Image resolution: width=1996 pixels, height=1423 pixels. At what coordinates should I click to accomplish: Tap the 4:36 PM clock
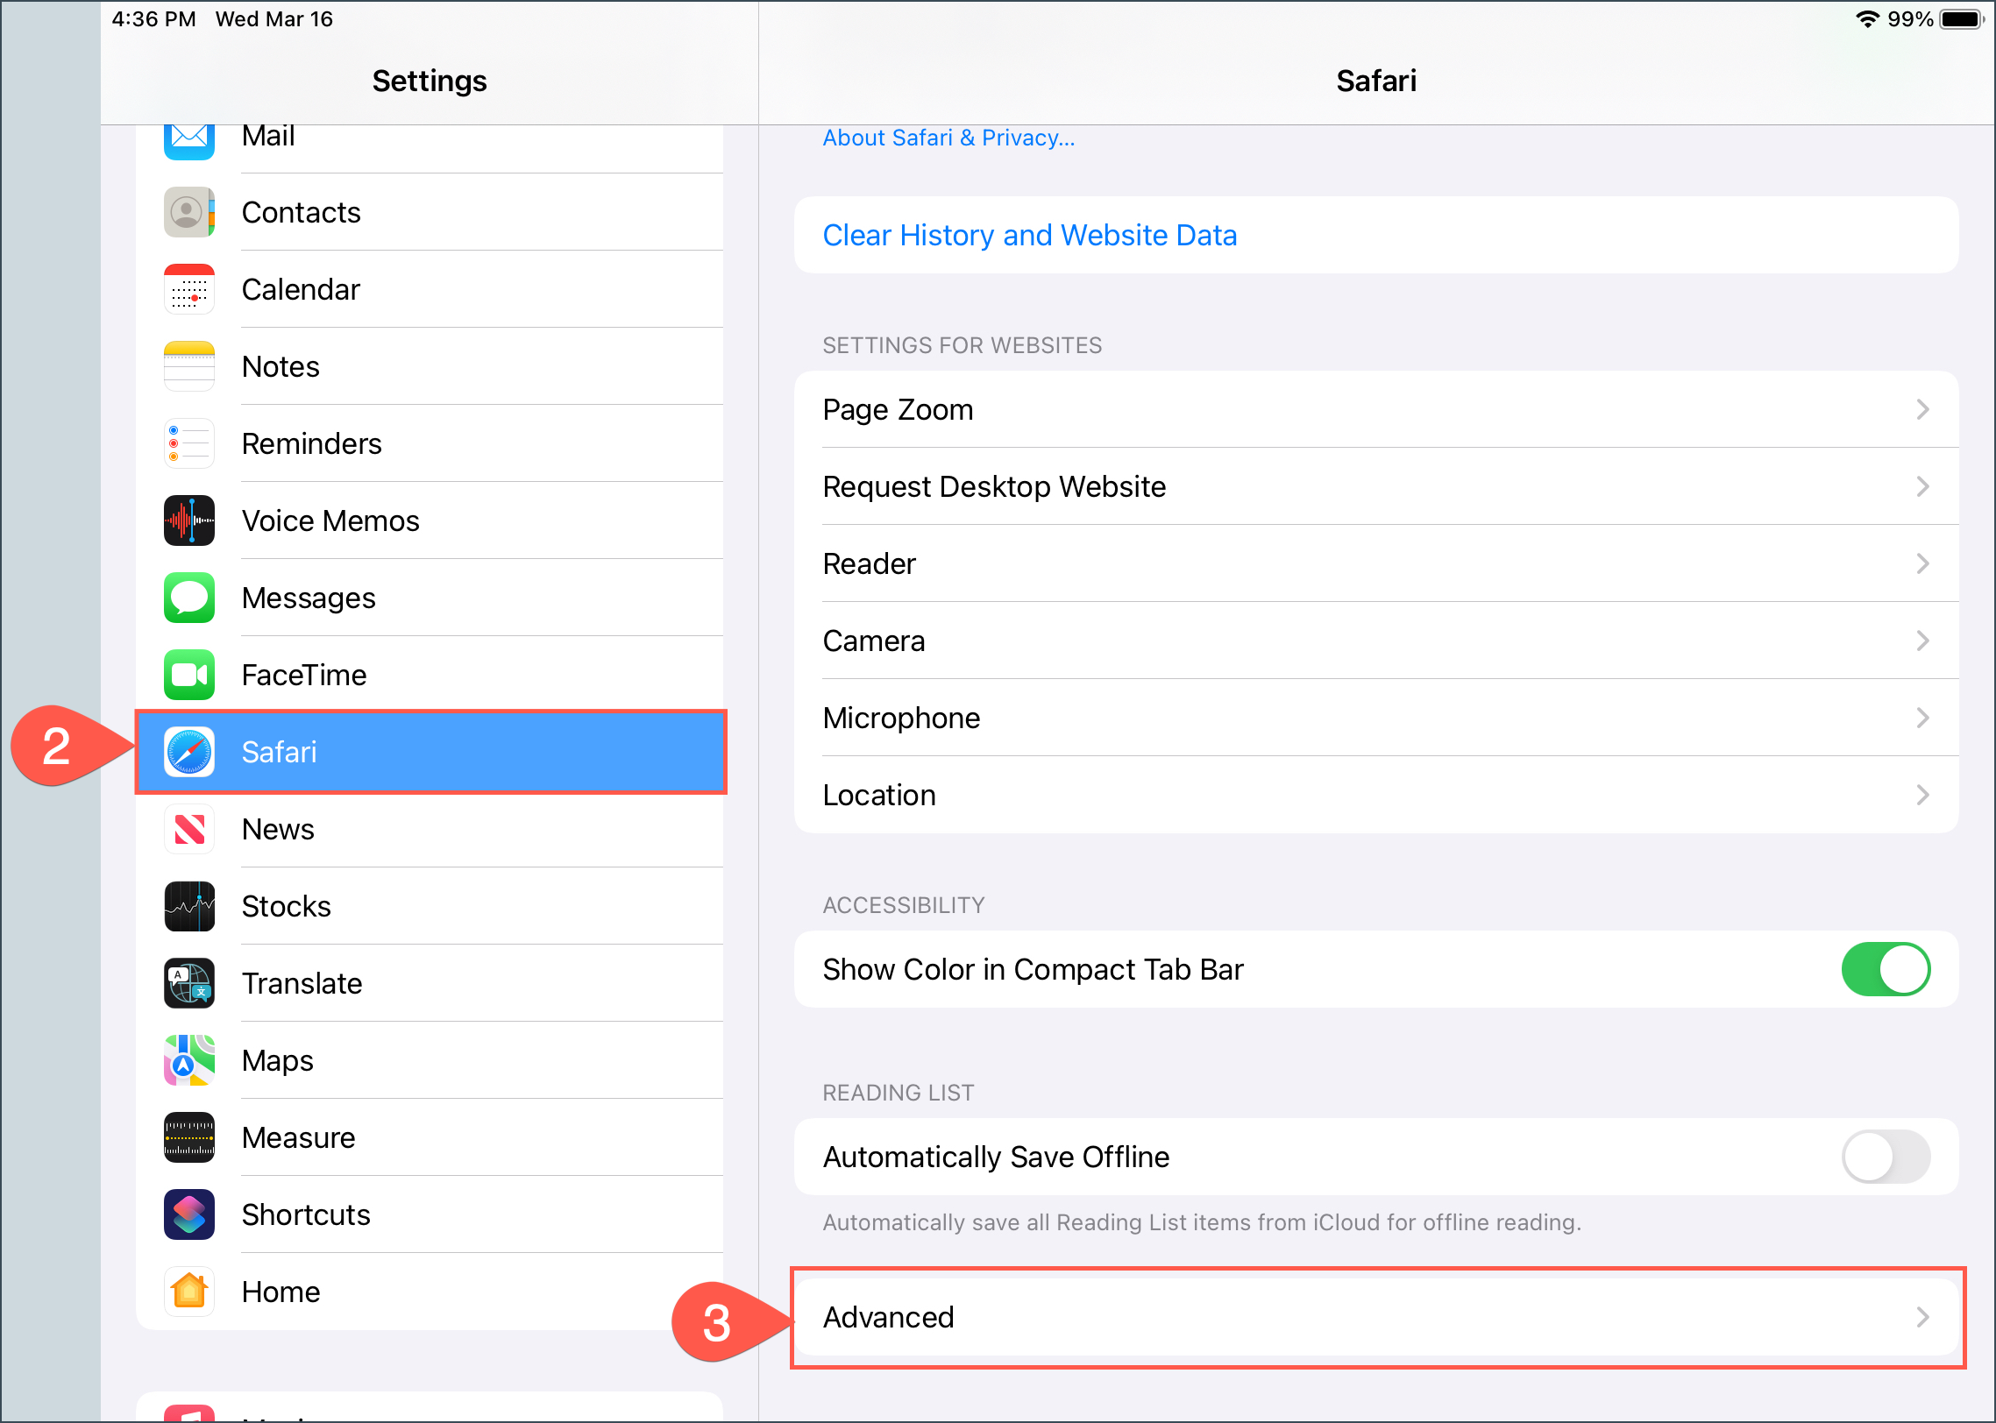[x=153, y=19]
